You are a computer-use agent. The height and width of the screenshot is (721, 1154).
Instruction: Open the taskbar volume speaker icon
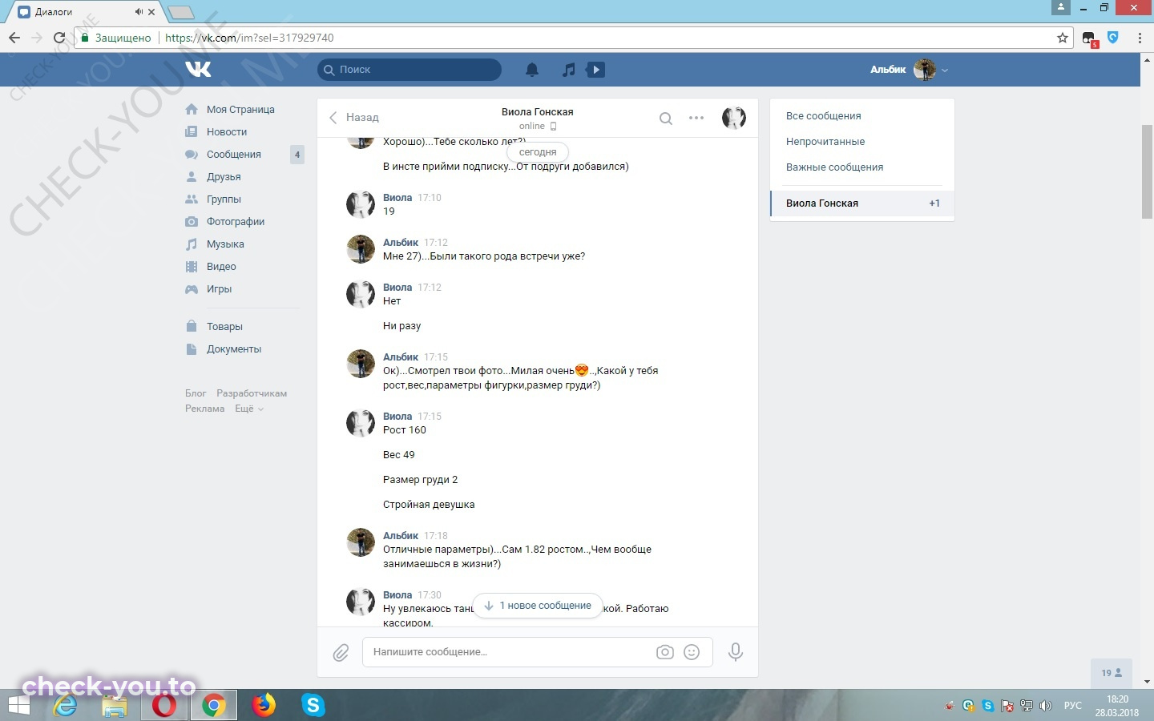1045,706
